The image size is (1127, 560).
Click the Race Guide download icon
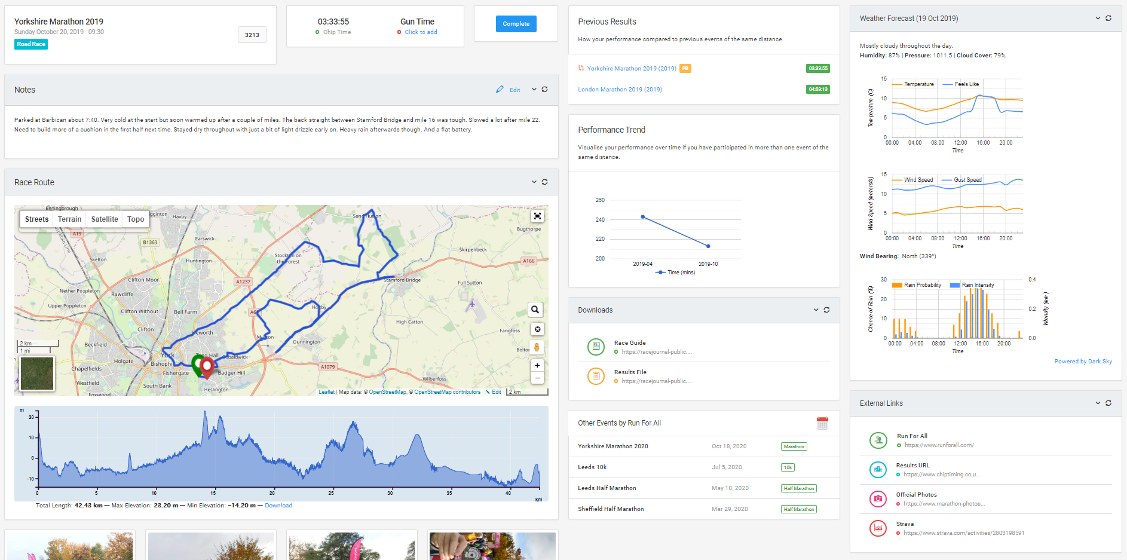pos(596,347)
